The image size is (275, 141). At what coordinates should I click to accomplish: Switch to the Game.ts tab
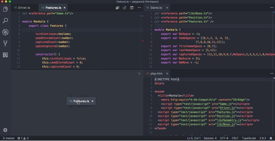click(156, 8)
